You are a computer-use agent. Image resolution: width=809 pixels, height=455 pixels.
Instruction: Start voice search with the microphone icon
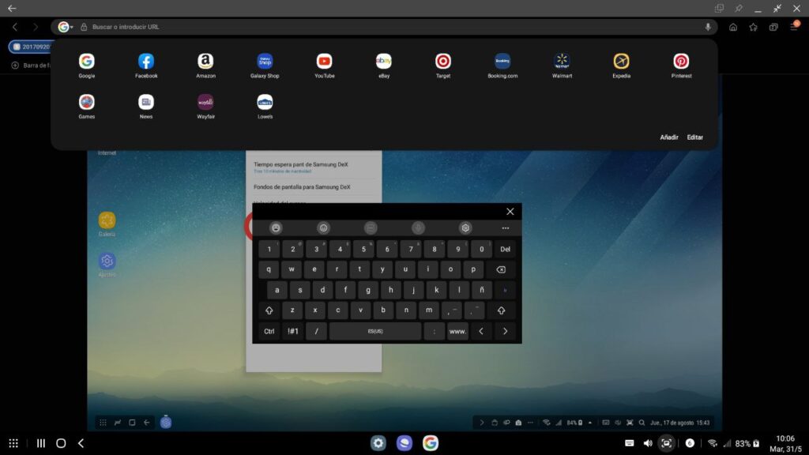pyautogui.click(x=707, y=26)
